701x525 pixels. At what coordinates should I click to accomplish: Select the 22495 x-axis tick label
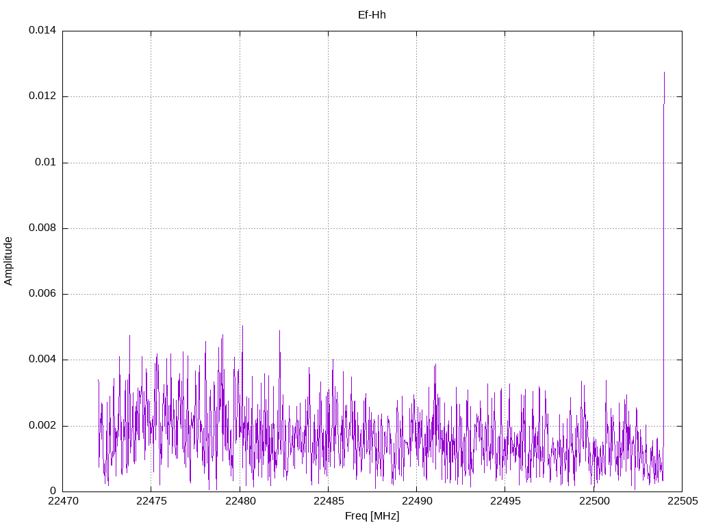coord(505,501)
